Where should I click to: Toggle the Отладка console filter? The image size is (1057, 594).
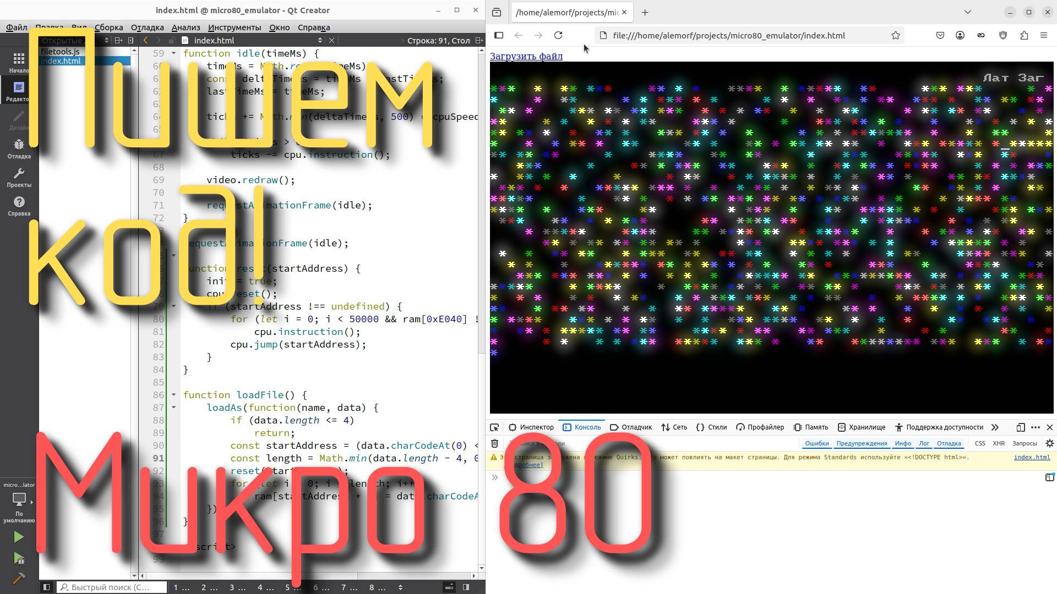click(949, 443)
